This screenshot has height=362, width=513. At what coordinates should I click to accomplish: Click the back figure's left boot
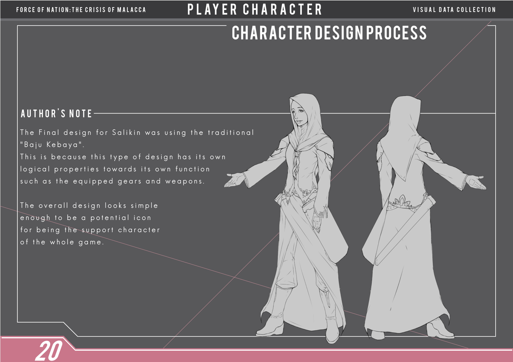[x=377, y=335]
